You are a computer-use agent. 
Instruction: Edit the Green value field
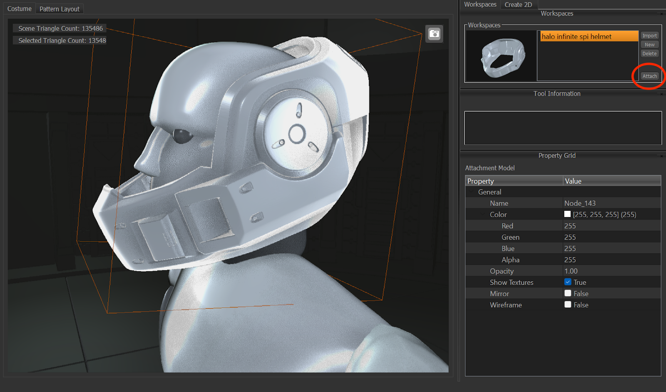coord(612,237)
